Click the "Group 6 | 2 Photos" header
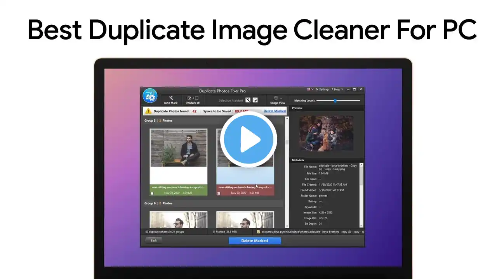This screenshot has width=497, height=279. [x=158, y=203]
